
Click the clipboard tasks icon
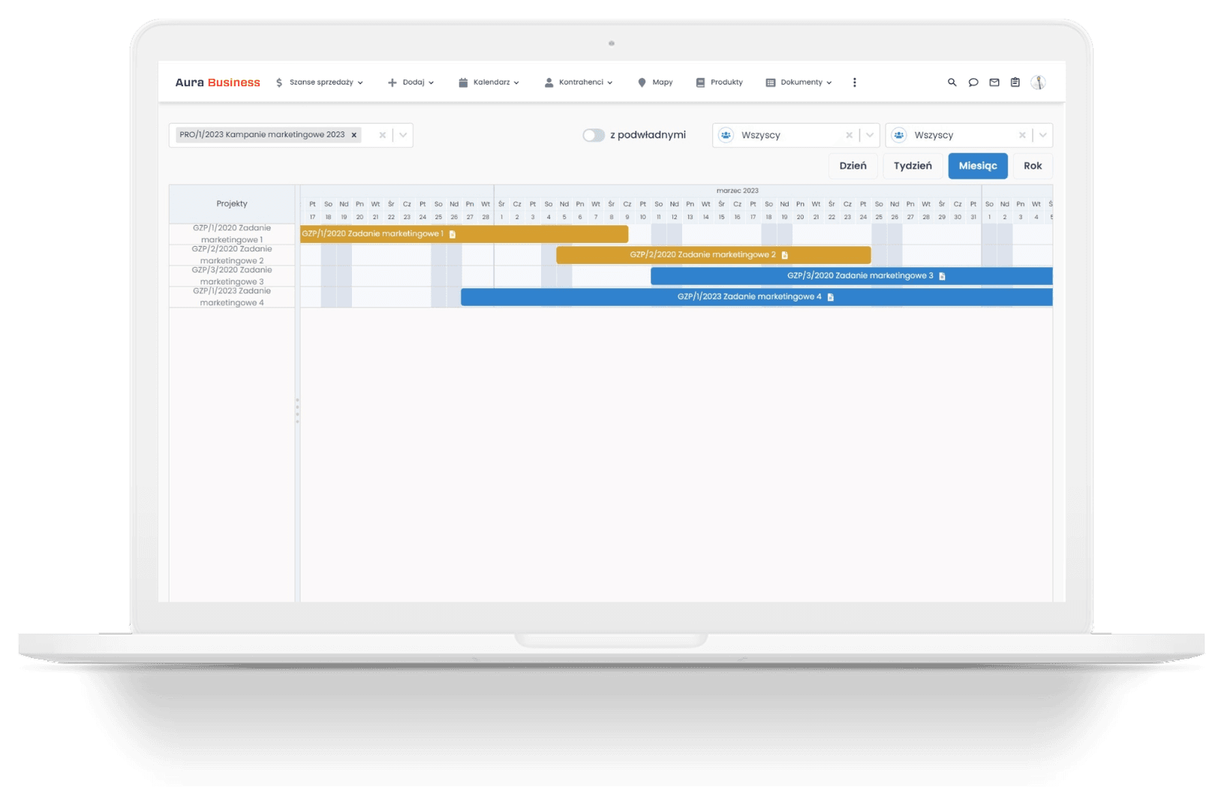1015,83
